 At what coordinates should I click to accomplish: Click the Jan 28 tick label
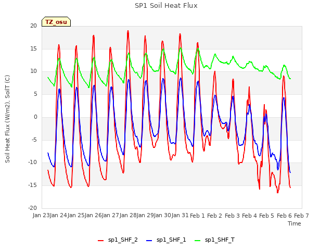pyautogui.click(x=128, y=216)
